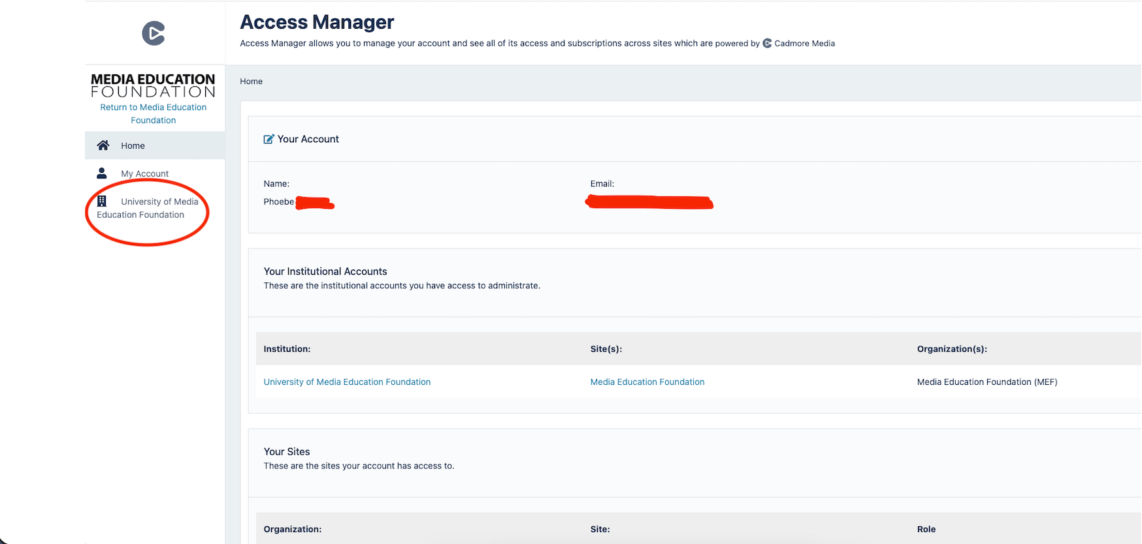
Task: Click the Home breadcrumb
Action: (x=251, y=81)
